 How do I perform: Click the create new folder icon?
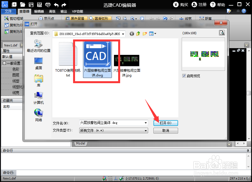(144, 34)
